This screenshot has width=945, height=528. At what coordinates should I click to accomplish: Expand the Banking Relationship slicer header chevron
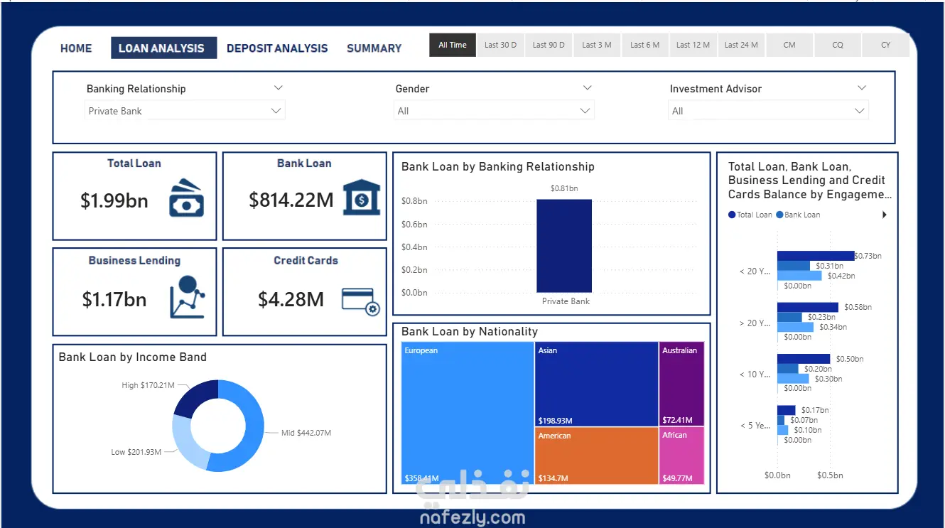click(278, 88)
